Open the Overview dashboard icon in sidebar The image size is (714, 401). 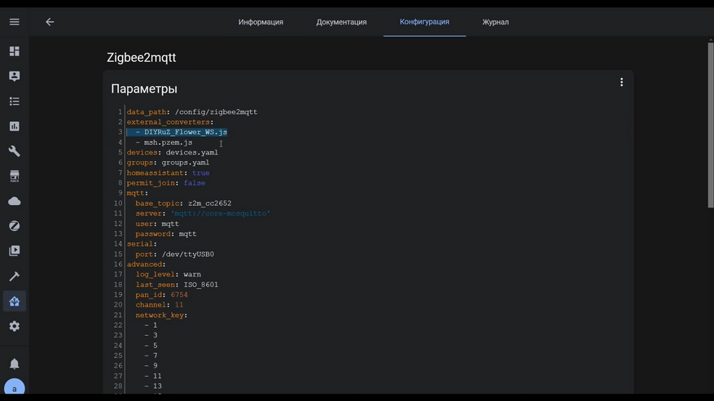pos(14,51)
